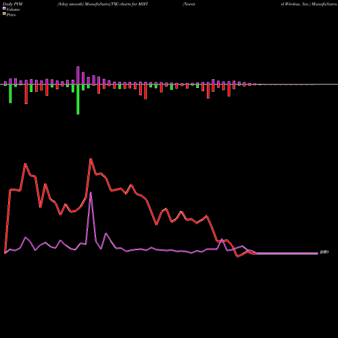The height and width of the screenshot is (338, 338).
Task: Click the Price legend color swatch
Action: click(4, 14)
